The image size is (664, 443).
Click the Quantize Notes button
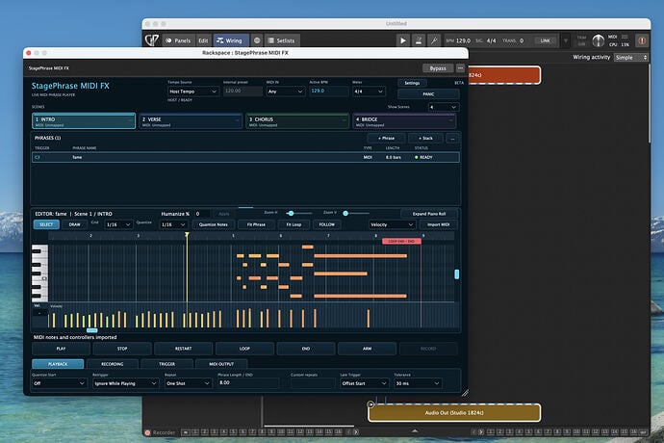(x=213, y=224)
